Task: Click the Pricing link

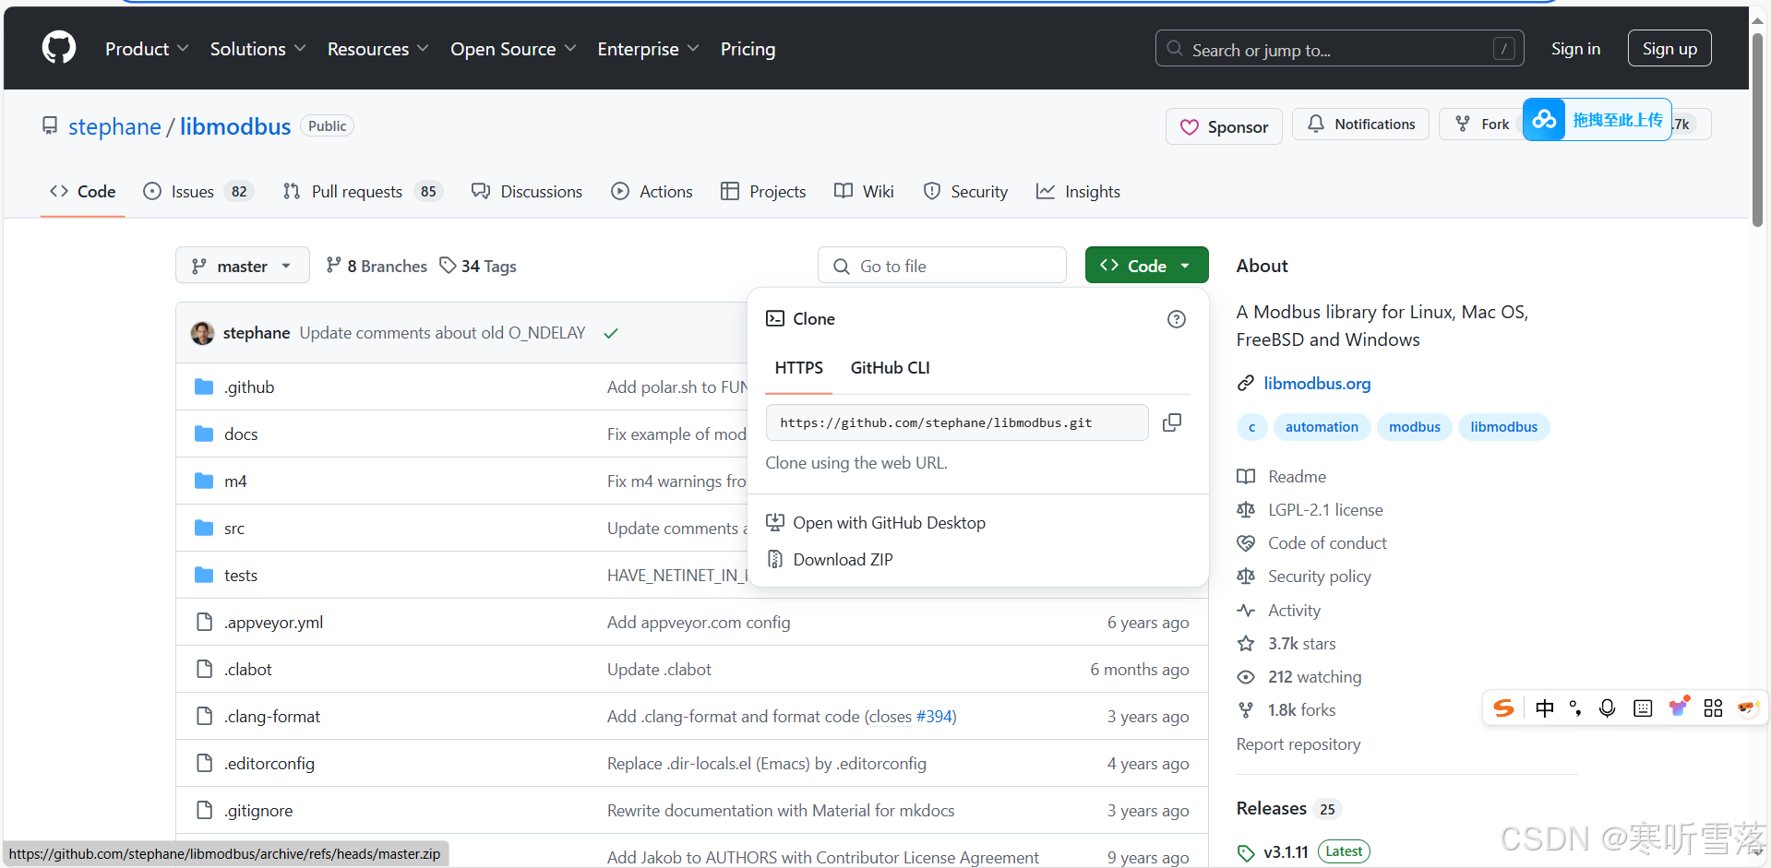Action: coord(748,49)
